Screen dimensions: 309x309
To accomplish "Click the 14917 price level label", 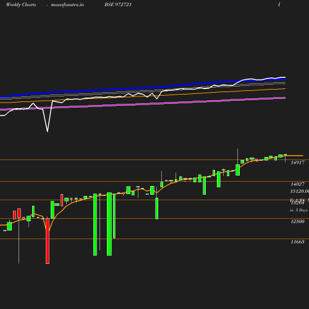I will click(297, 163).
